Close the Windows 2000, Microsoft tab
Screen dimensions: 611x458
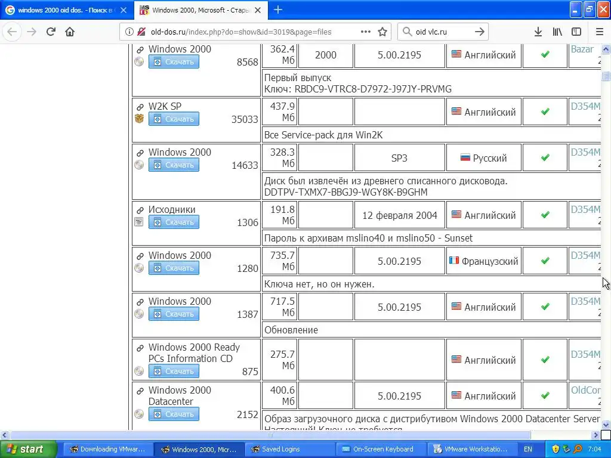tap(258, 10)
